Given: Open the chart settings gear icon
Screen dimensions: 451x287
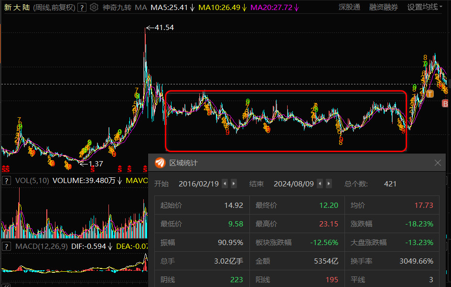Looking at the screenshot, I should tap(94, 7).
